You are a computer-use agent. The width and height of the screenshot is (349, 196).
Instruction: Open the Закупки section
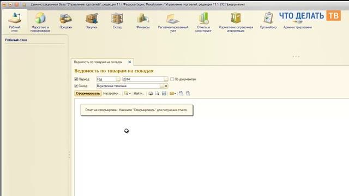tap(92, 21)
